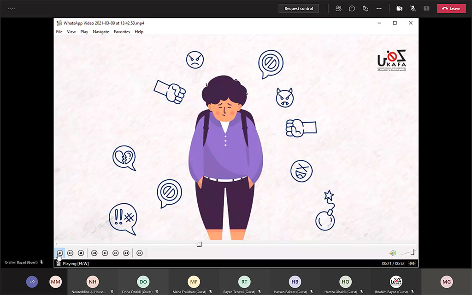Pause the video in the media player
This screenshot has height=295, width=472.
pos(70,253)
